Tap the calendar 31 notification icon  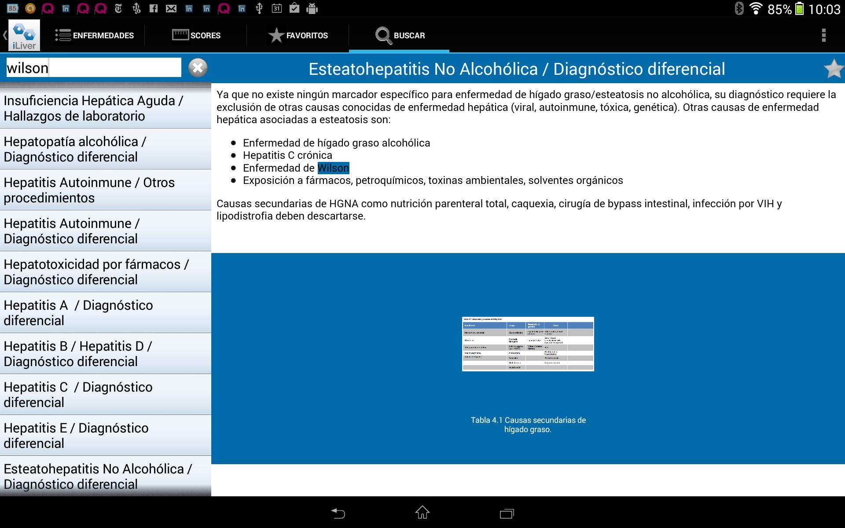[x=277, y=8]
